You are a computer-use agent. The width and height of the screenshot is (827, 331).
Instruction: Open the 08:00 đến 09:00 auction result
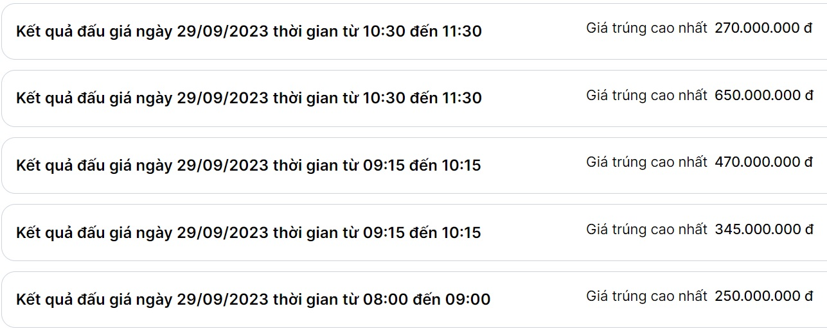[x=253, y=300]
